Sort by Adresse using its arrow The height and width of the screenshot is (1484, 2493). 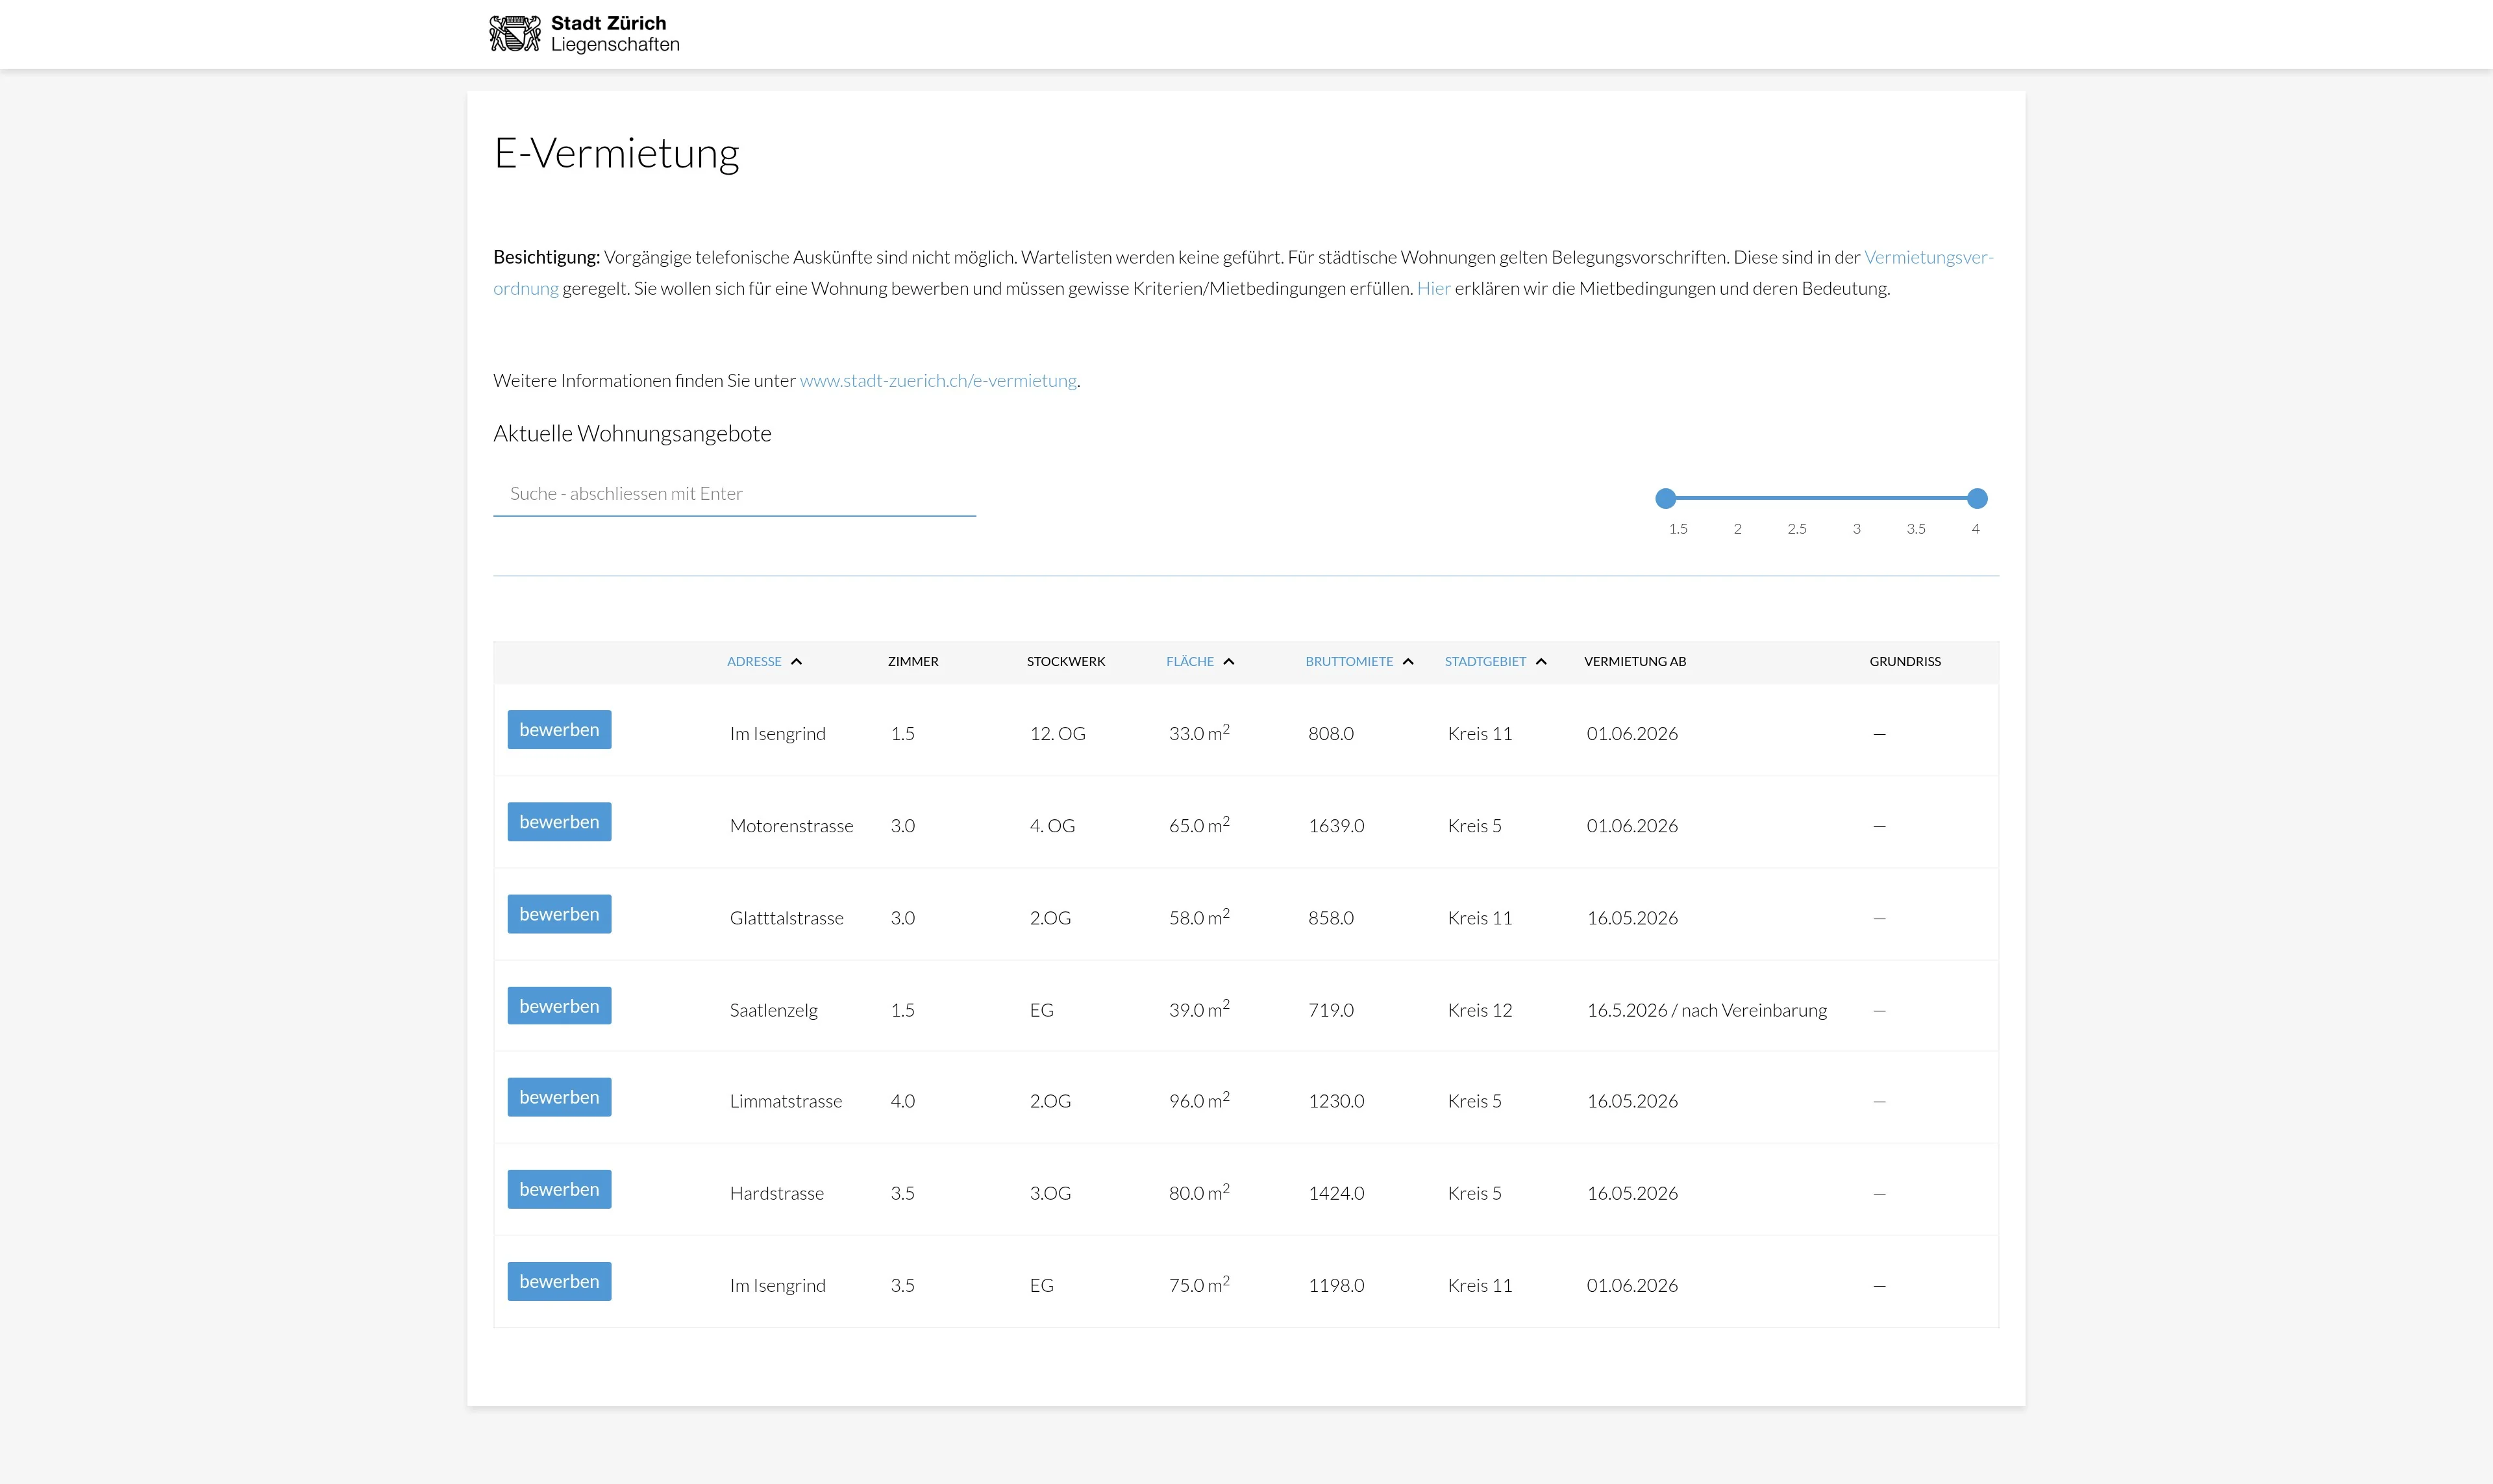pyautogui.click(x=796, y=662)
